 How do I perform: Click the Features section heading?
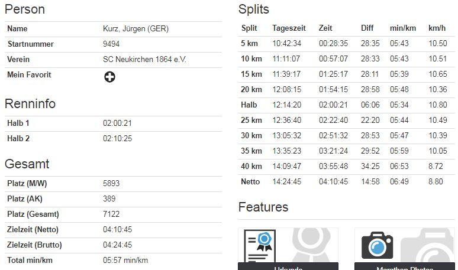[263, 207]
